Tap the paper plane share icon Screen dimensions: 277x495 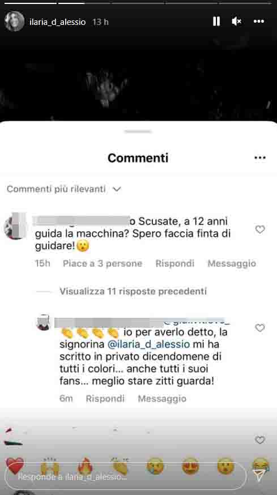pos(259,476)
